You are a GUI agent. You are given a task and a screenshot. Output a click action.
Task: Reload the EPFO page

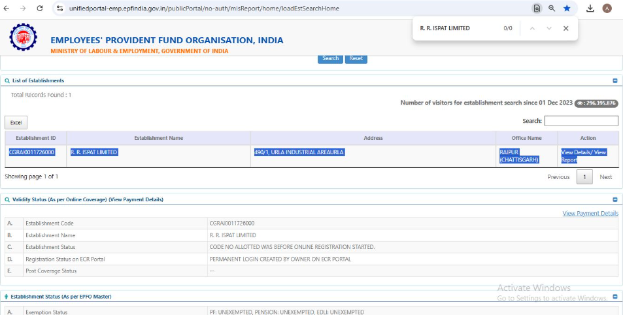pyautogui.click(x=40, y=8)
